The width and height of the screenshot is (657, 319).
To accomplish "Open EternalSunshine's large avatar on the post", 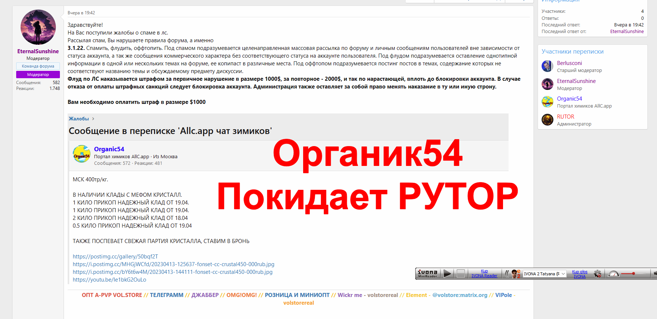I will coord(38,27).
